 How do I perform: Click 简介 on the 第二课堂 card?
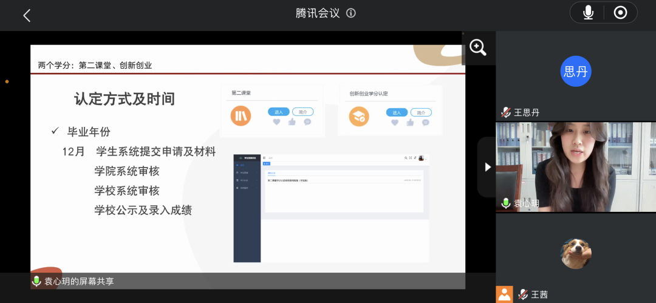[x=302, y=112]
